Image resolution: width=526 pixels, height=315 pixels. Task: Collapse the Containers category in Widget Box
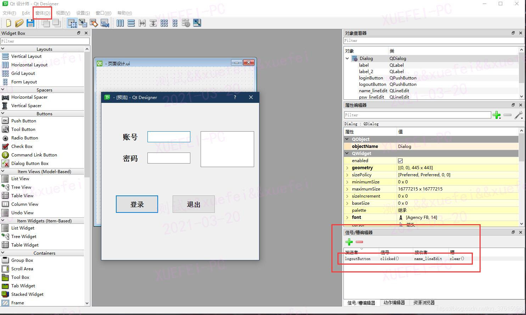point(3,253)
